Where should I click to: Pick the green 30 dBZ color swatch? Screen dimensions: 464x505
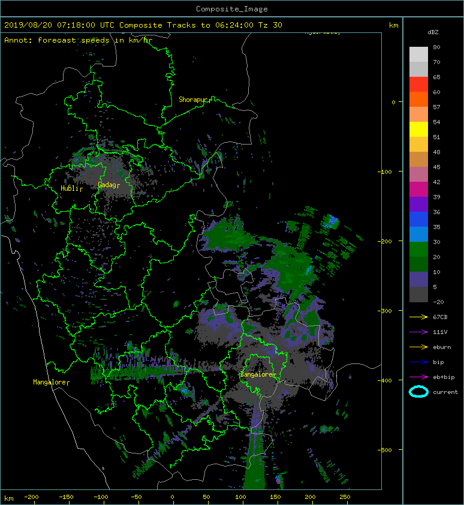pos(418,250)
